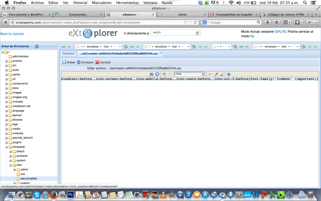
Task: Click the path bar showing only root slash
Action: [x=221, y=46]
